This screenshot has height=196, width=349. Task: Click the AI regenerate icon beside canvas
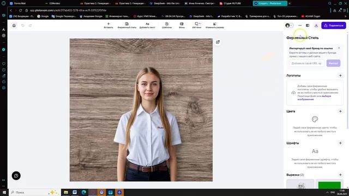tap(218, 42)
